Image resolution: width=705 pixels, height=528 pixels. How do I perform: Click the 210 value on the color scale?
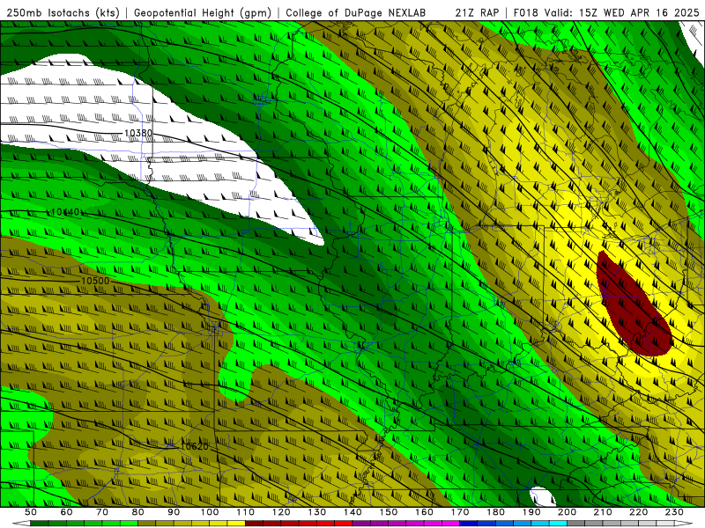[603, 512]
